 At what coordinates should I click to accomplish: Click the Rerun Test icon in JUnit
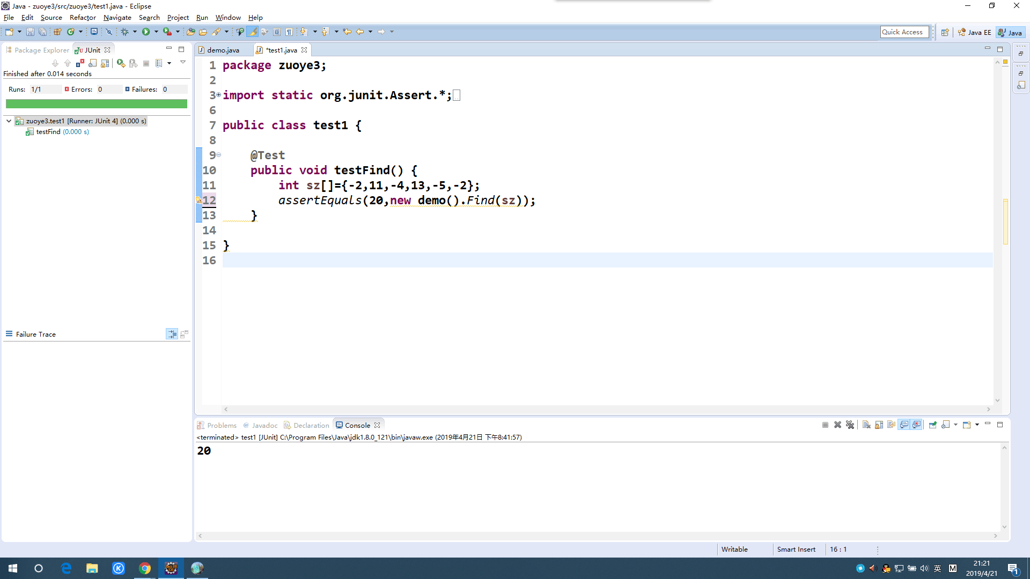121,63
